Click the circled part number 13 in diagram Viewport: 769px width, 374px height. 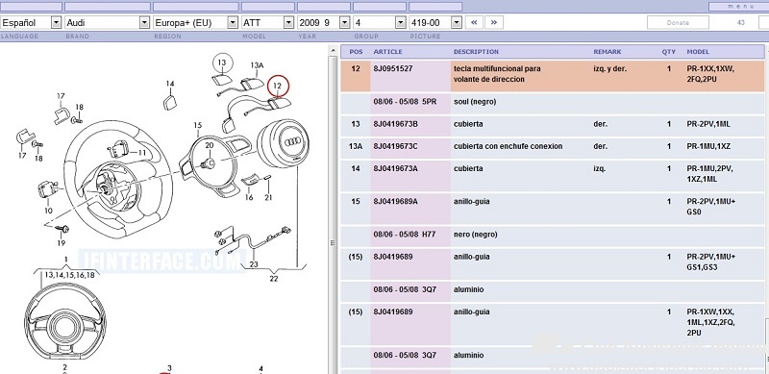point(222,62)
